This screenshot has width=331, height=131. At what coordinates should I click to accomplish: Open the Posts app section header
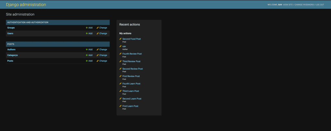(x=11, y=44)
